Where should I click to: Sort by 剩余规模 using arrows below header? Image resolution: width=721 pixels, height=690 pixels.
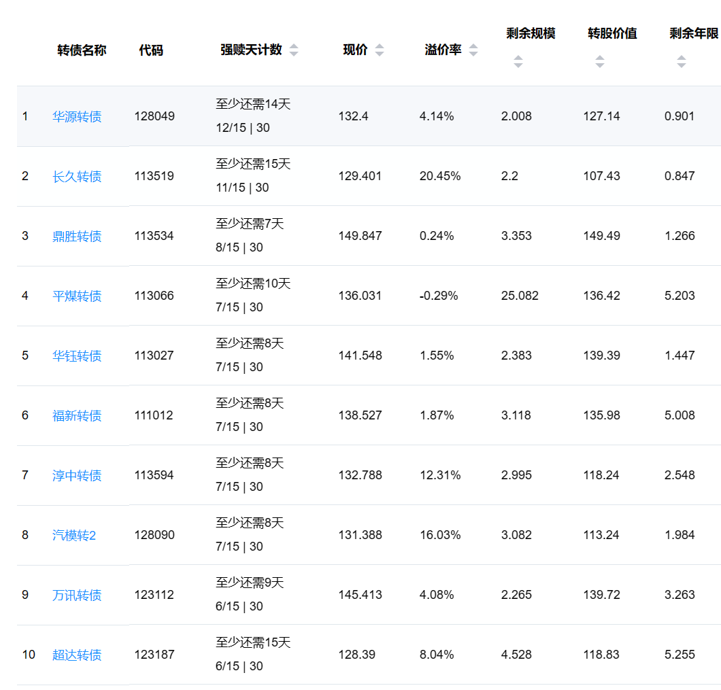[x=518, y=62]
